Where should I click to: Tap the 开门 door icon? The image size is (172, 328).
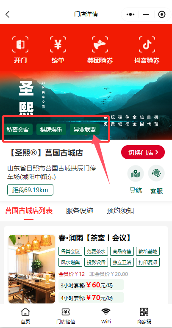[20, 44]
